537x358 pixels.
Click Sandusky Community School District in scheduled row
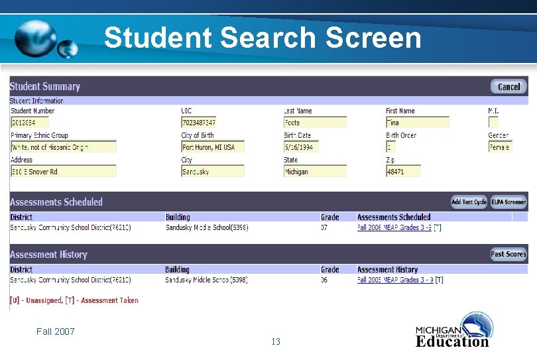70,227
